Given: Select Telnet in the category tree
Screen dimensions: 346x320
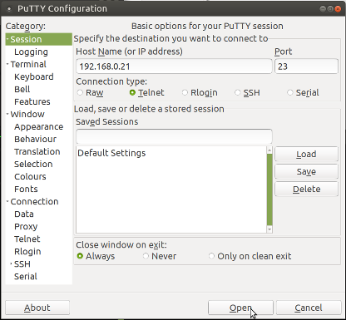Looking at the screenshot, I should tap(27, 239).
